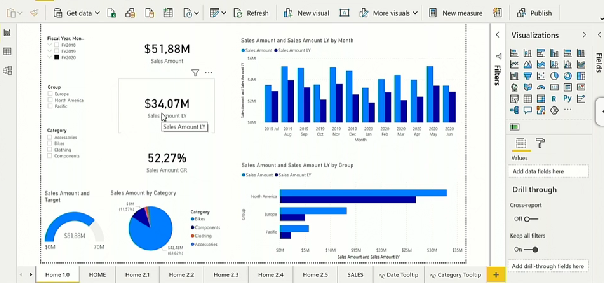Viewport: 604px width, 283px height.
Task: Select the Gauge visual icon
Action: click(541, 87)
